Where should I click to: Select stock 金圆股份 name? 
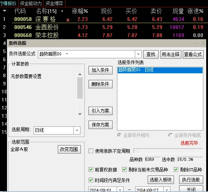(47, 27)
